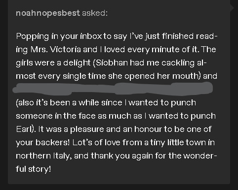
Task: Click the word "mouth)" before "and"
Action: [187, 76]
